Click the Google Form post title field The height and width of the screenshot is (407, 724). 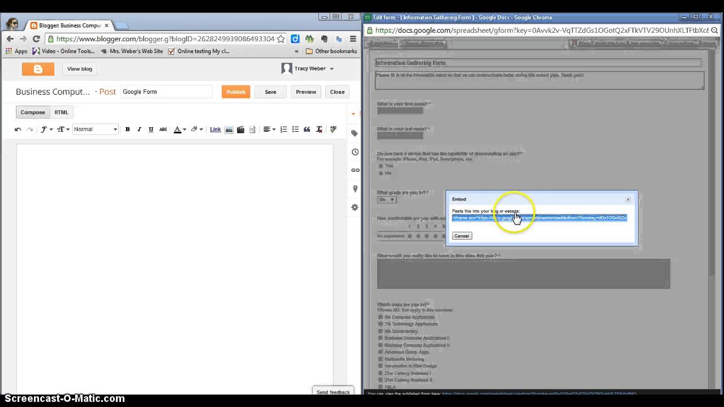[x=166, y=92]
